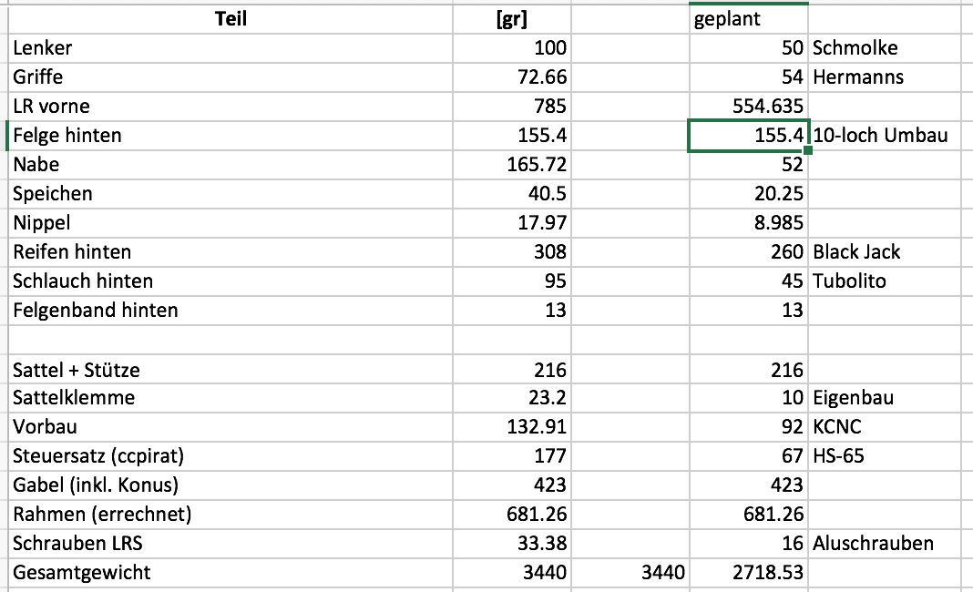Click the Hermanns cell

click(885, 77)
